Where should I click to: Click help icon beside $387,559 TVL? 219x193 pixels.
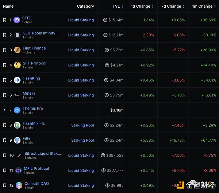[x=103, y=155]
